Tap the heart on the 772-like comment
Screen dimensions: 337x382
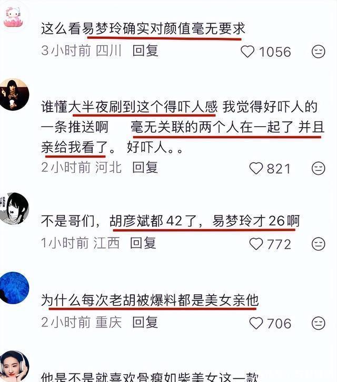coord(256,244)
